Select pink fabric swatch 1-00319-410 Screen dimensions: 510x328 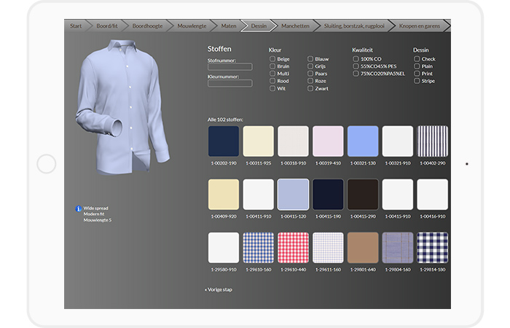coord(328,141)
